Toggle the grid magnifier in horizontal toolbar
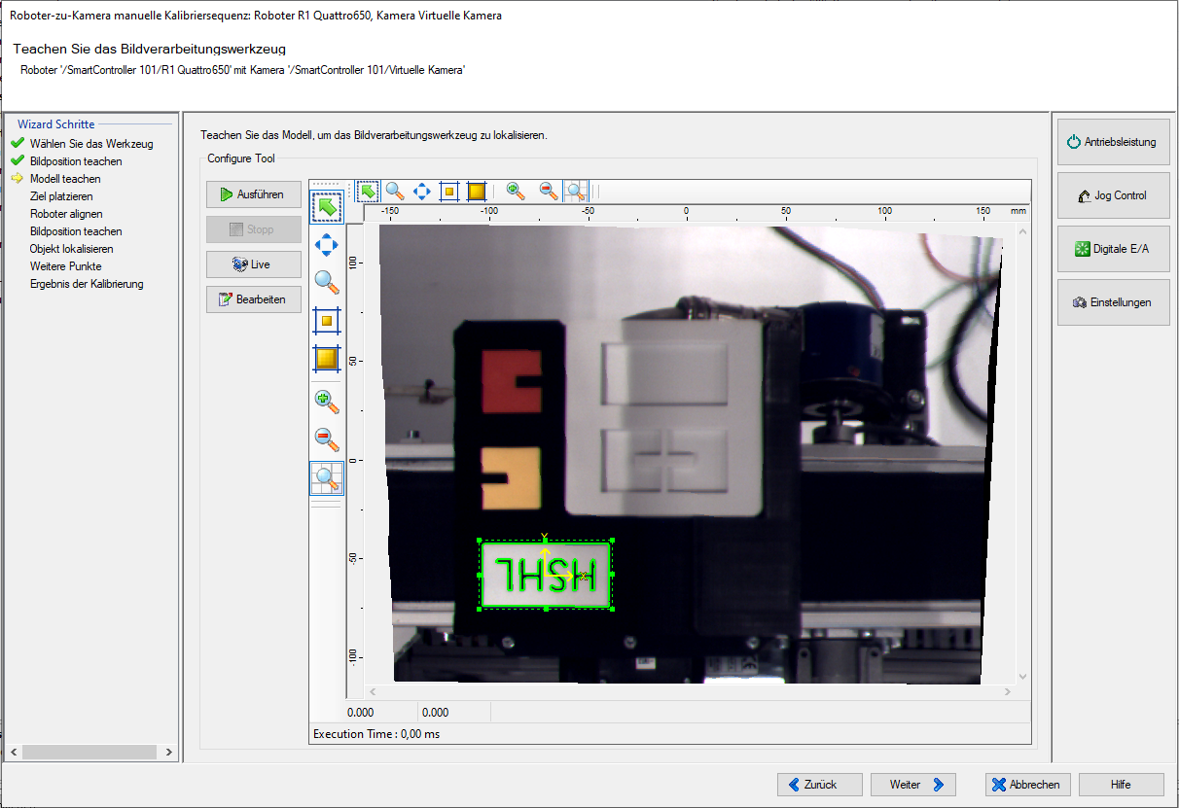 (576, 192)
